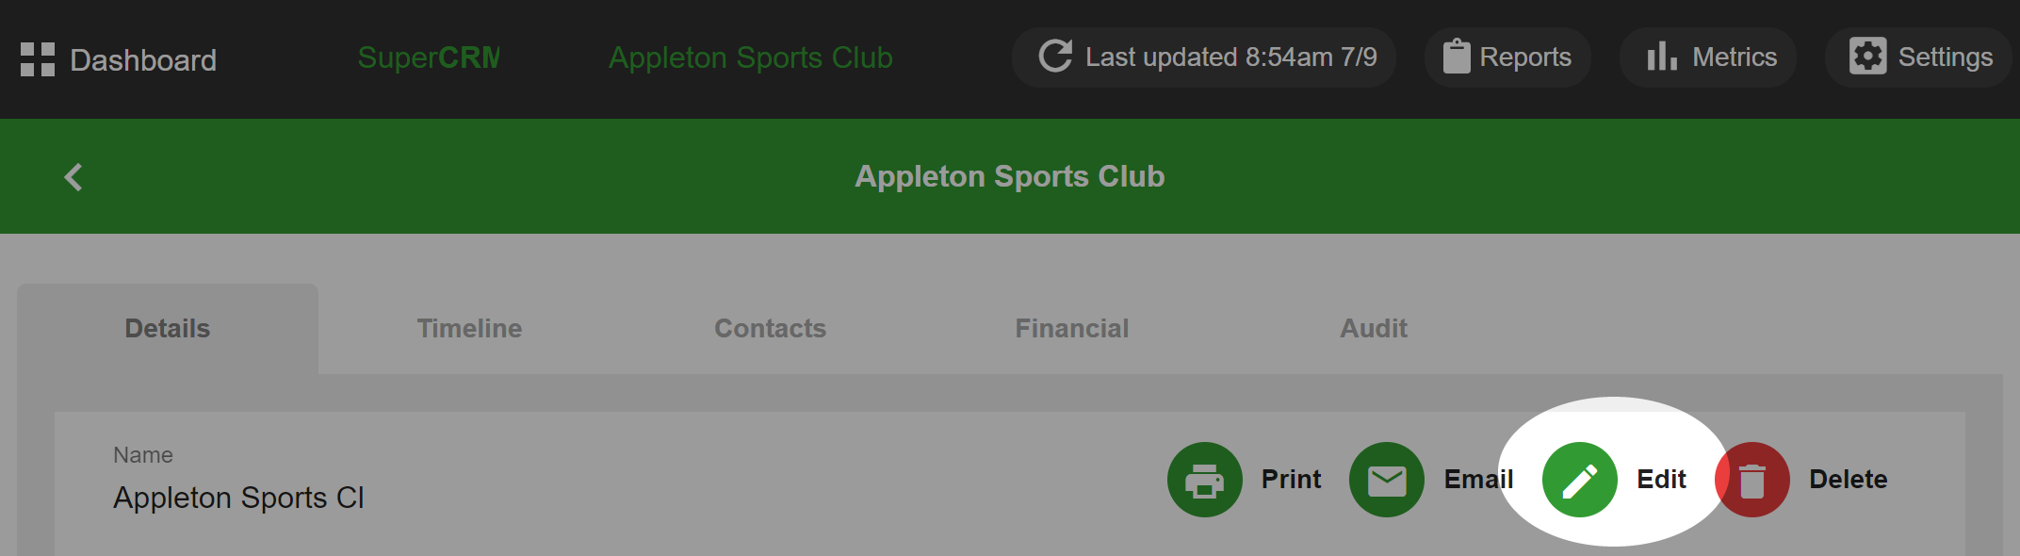The width and height of the screenshot is (2020, 556).
Task: Click the Metrics bar chart icon
Action: coord(1662,57)
